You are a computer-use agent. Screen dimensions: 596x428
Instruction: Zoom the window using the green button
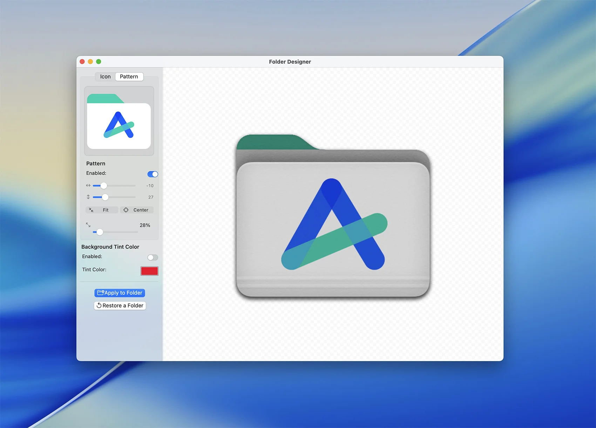point(99,62)
